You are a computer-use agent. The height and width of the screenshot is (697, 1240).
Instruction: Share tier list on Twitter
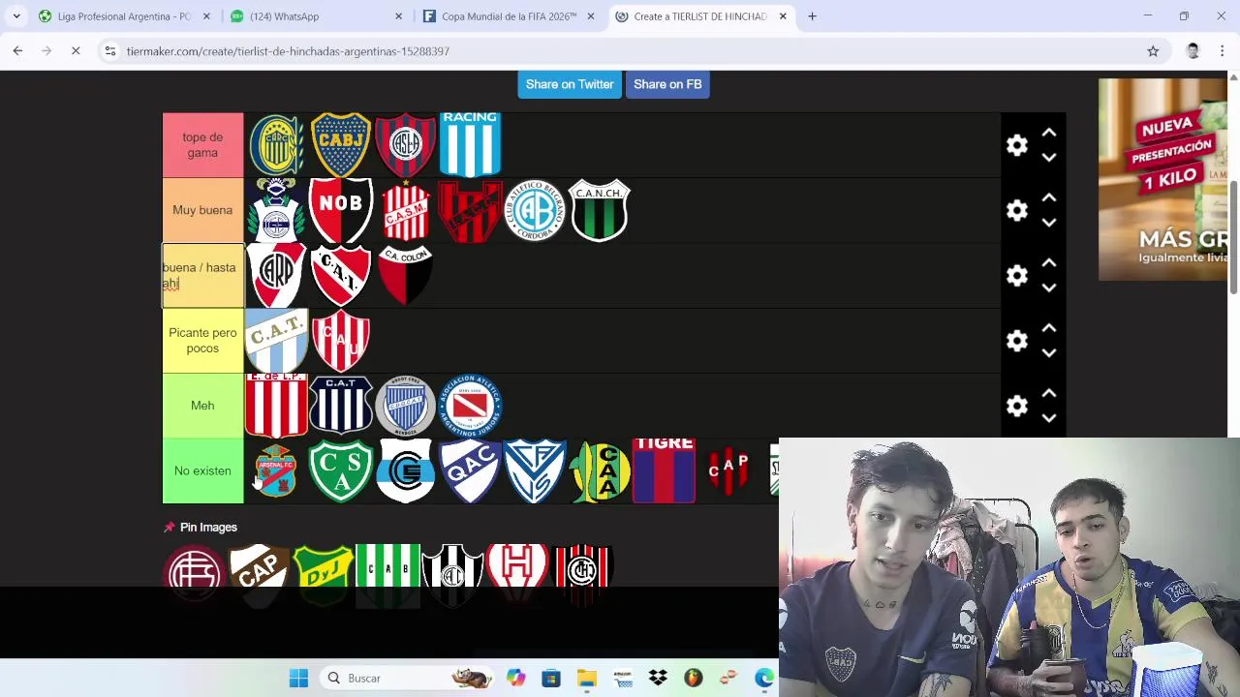(570, 84)
